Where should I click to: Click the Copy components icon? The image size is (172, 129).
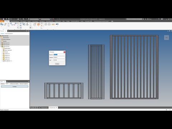pyautogui.click(x=21, y=28)
